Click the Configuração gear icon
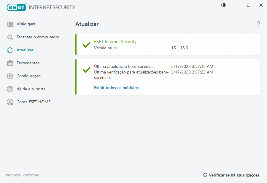267x183 pixels. coord(10,76)
